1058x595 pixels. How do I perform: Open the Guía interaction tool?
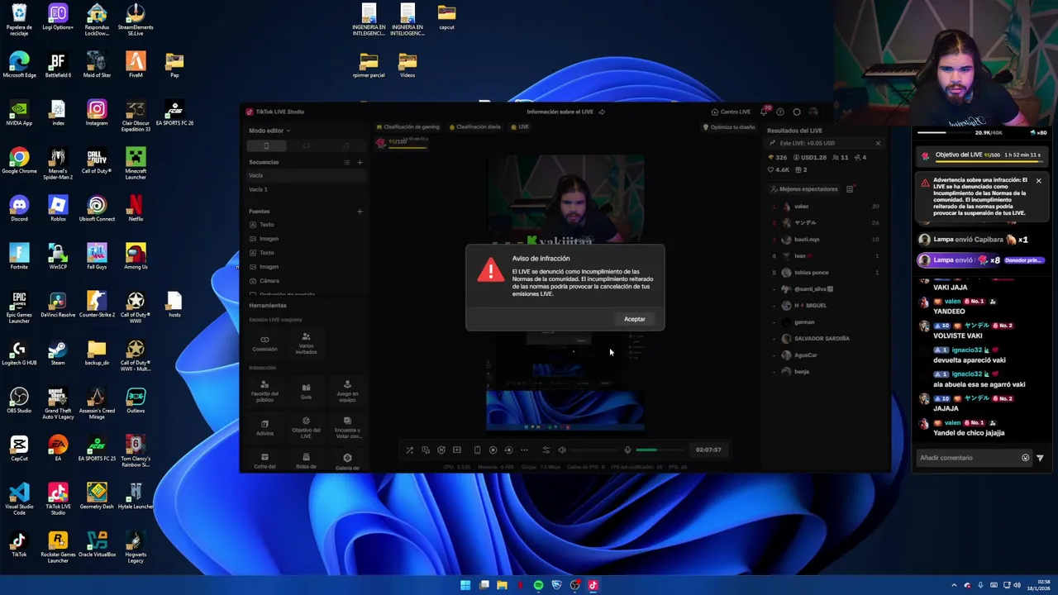[306, 391]
